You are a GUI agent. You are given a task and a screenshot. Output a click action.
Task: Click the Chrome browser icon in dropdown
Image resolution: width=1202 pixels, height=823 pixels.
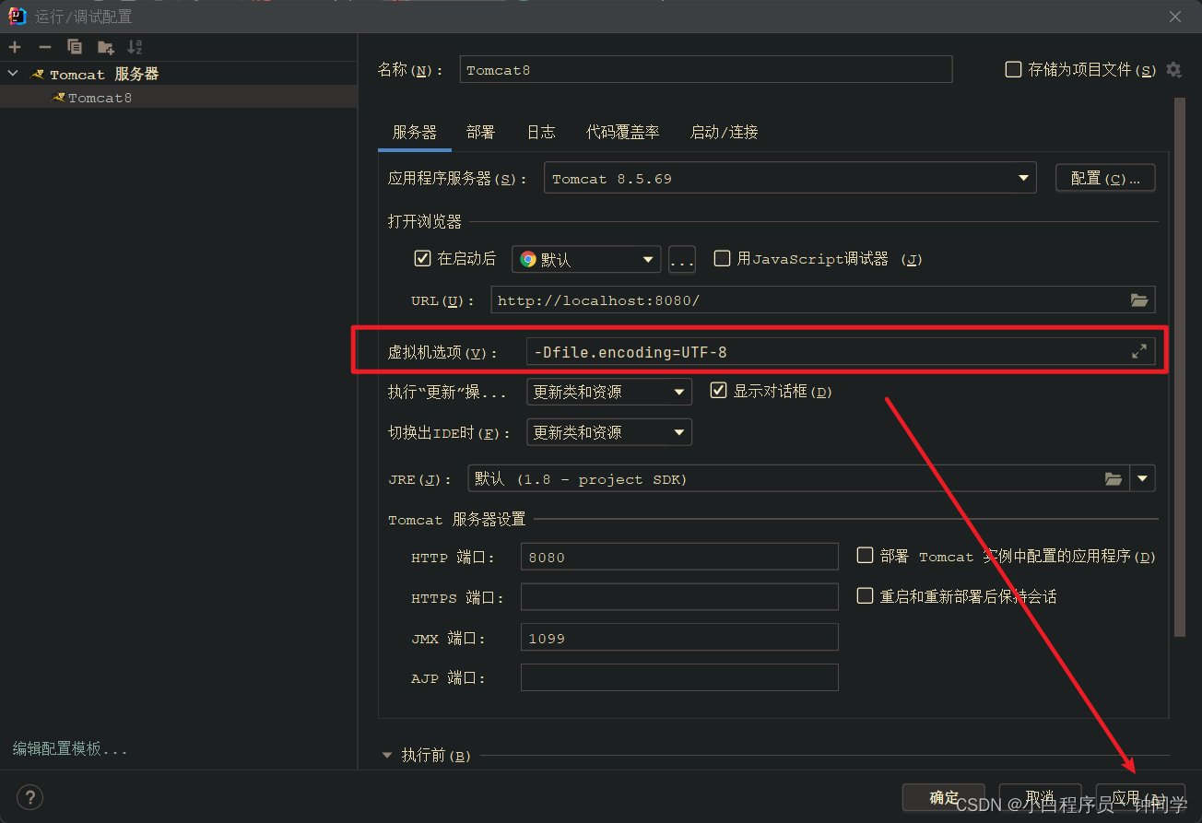pos(528,260)
